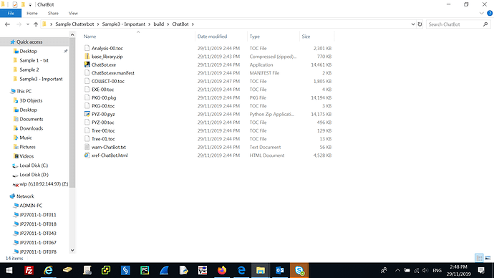Open recent locations dropdown arrow
Image resolution: width=494 pixels, height=278 pixels.
point(28,24)
